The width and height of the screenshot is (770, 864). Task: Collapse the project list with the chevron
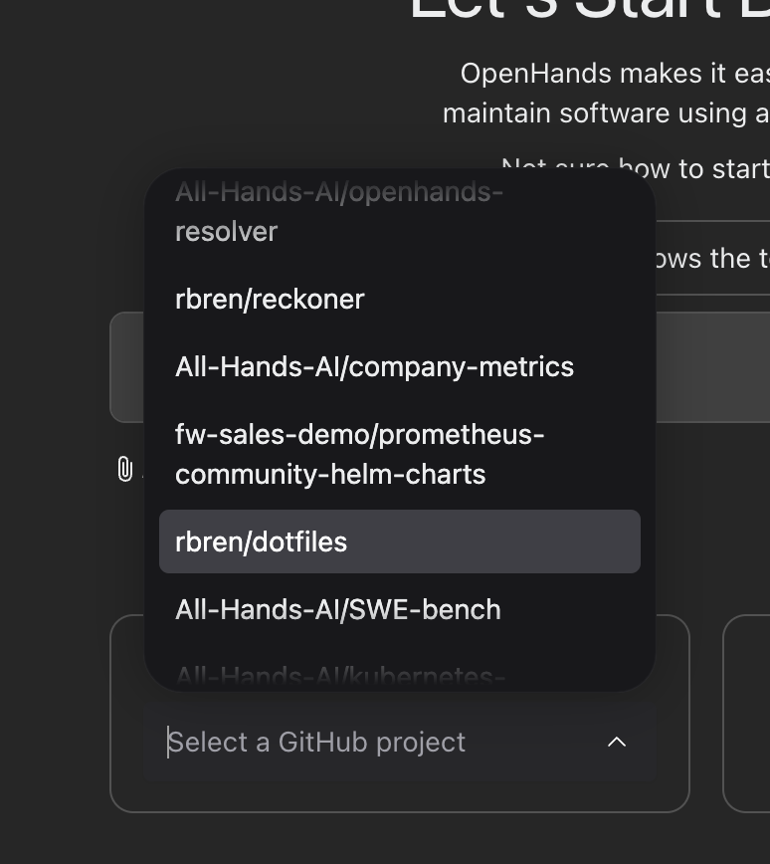click(617, 742)
